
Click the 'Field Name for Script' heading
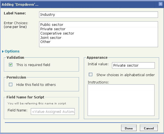pyautogui.click(x=25, y=97)
